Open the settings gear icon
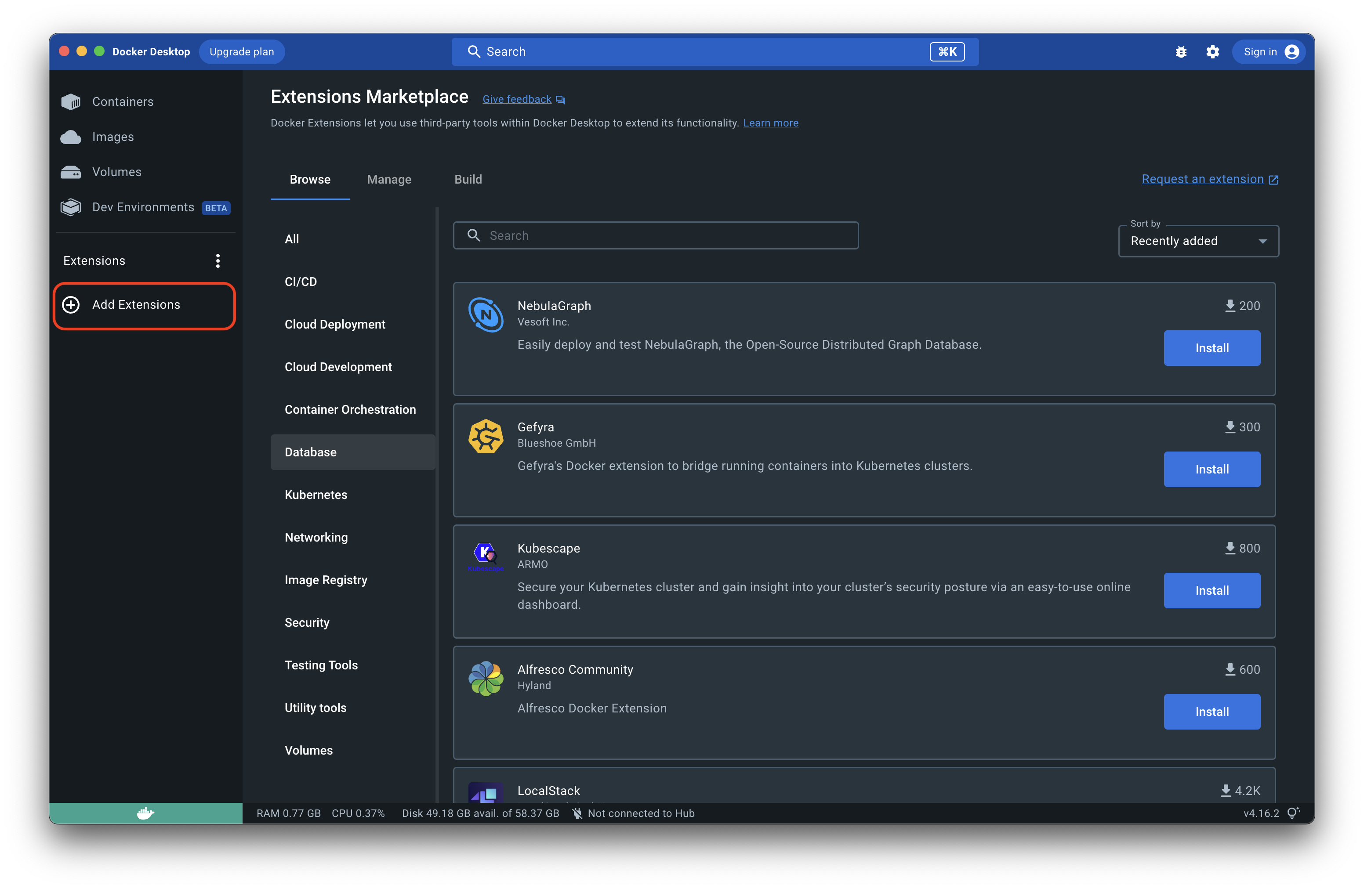 [1212, 52]
